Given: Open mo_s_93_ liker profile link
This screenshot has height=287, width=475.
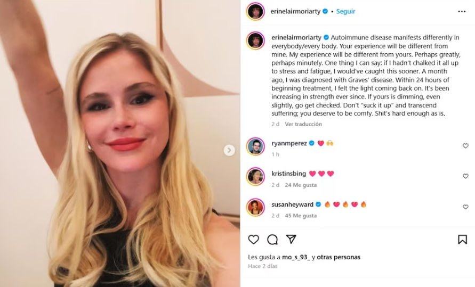Looking at the screenshot, I should tap(296, 257).
